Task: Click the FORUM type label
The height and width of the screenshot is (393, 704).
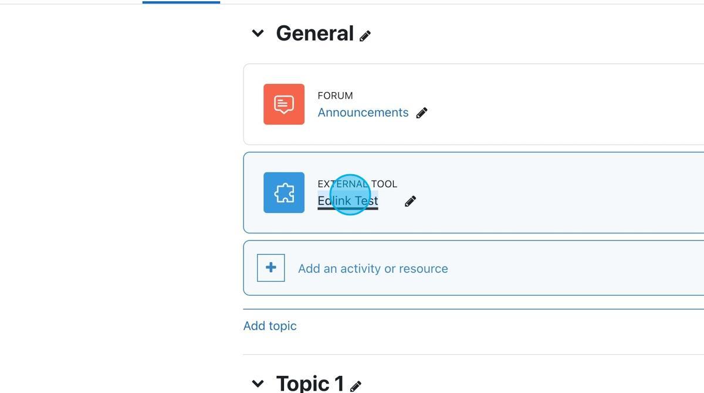Action: pos(335,96)
